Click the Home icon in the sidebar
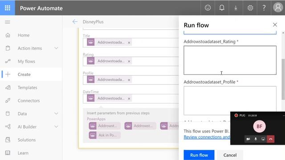285x160 pixels. (8, 35)
